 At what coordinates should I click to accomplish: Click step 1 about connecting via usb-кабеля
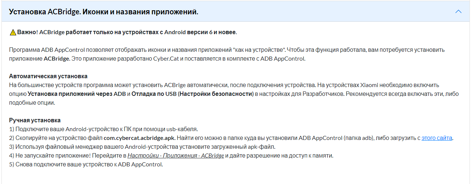coord(103,129)
